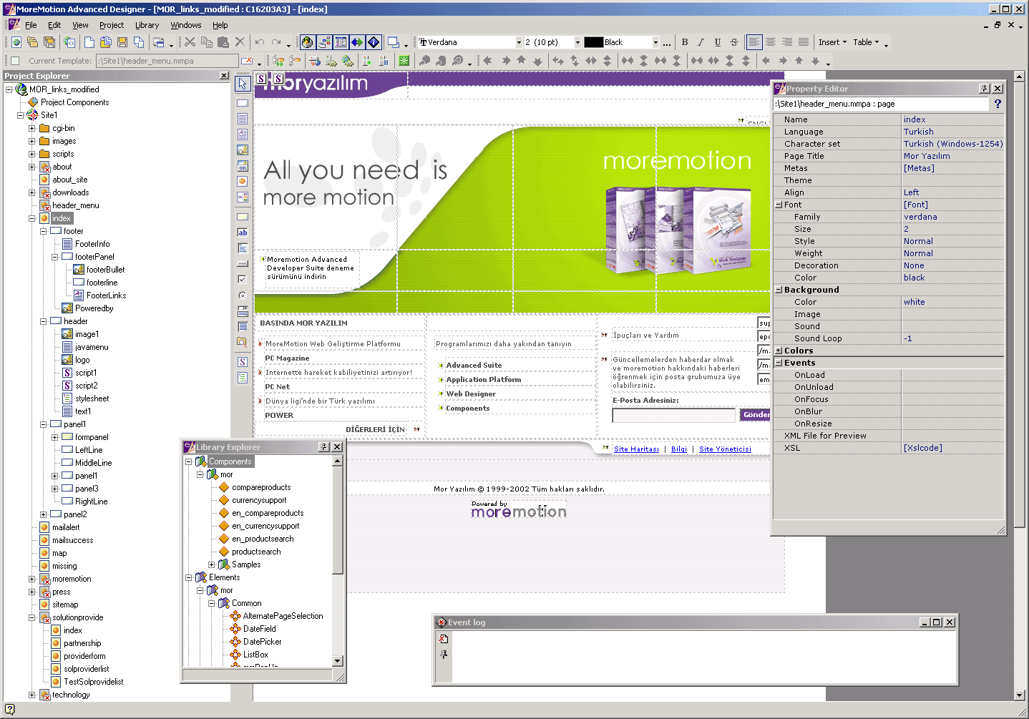The height and width of the screenshot is (719, 1029).
Task: Toggle italic formatting on
Action: pos(701,42)
